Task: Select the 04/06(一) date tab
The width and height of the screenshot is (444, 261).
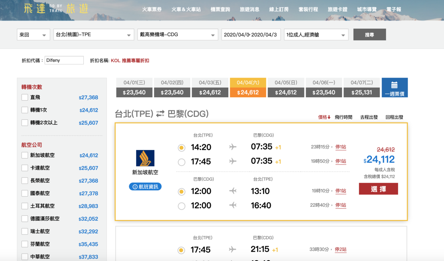Action: coord(324,88)
